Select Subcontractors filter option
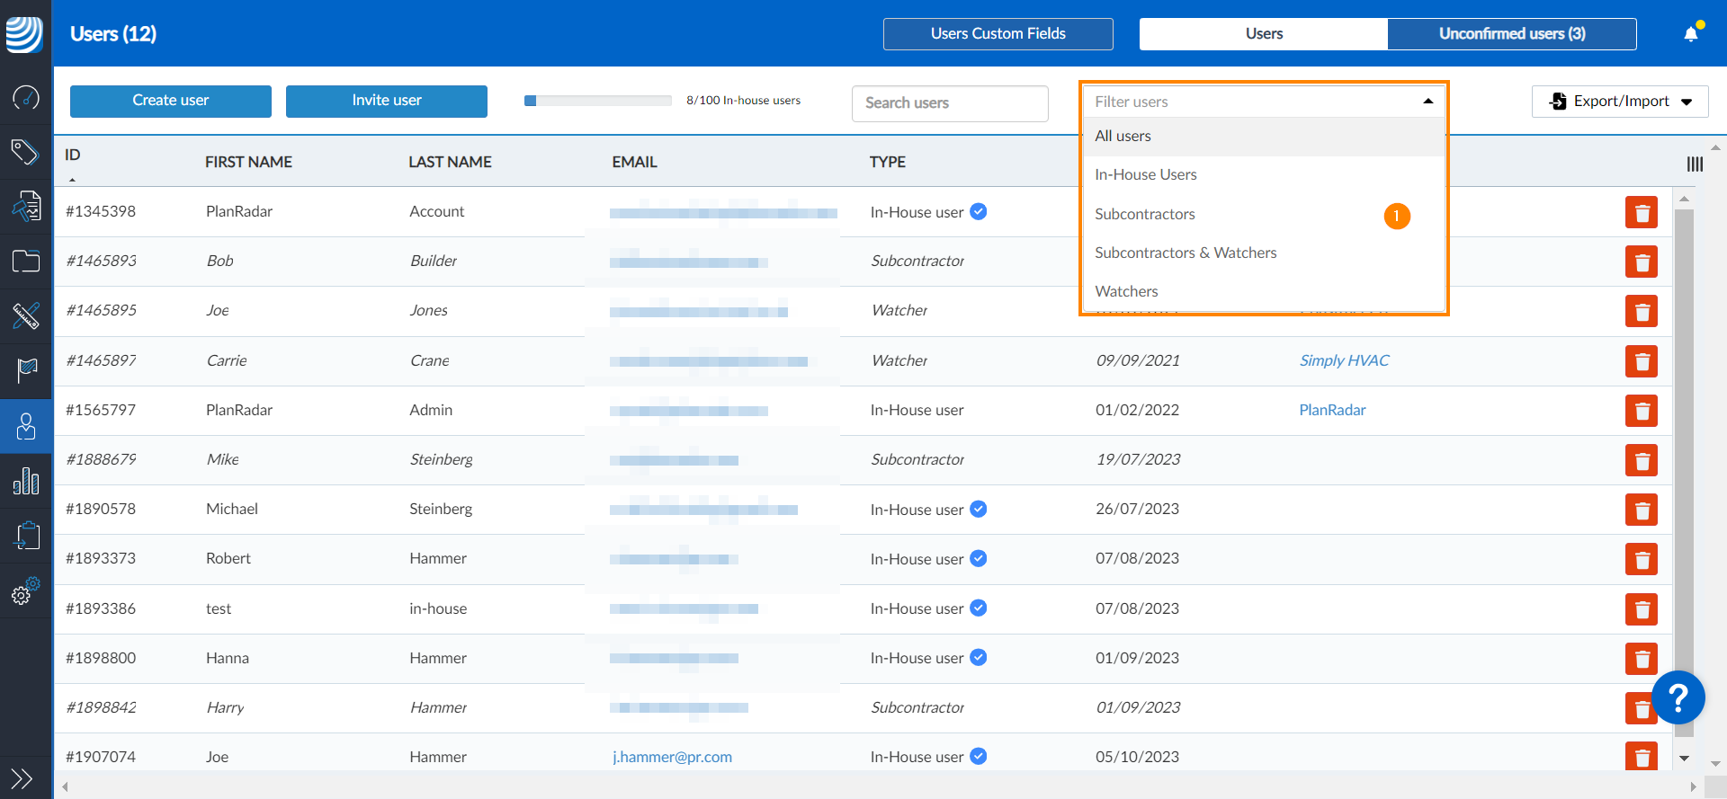Viewport: 1727px width, 799px height. coord(1263,214)
